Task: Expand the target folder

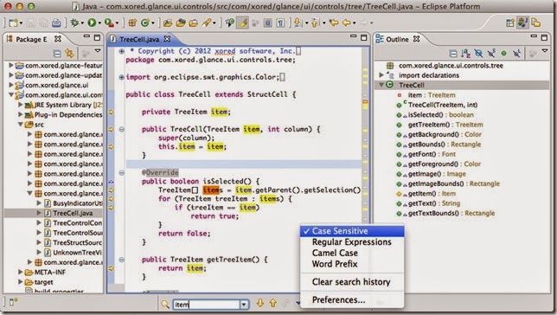Action: (x=20, y=282)
